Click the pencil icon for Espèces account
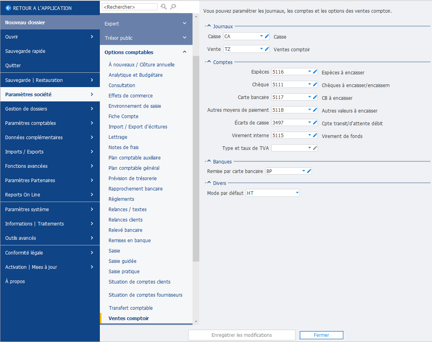This screenshot has width=432, height=342. pos(315,72)
